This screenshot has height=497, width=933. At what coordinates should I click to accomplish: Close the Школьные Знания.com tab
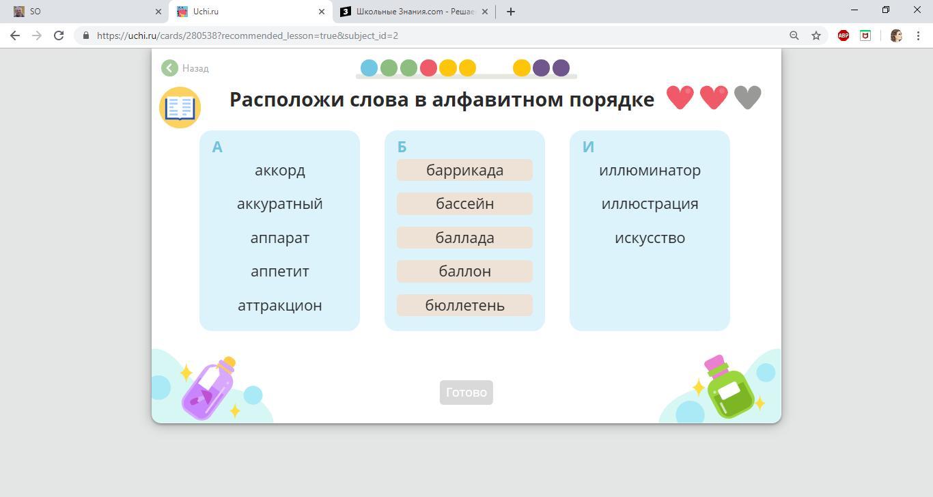[x=485, y=12]
